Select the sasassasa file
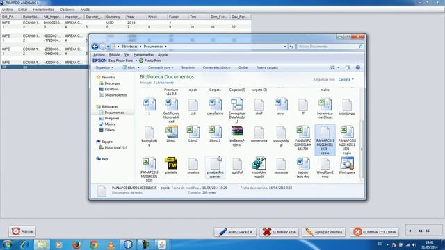 click(281, 165)
